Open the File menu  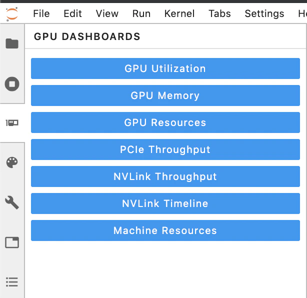point(41,13)
